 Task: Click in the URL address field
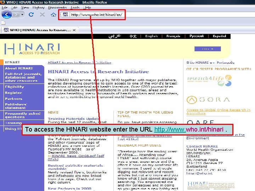(x=97, y=15)
